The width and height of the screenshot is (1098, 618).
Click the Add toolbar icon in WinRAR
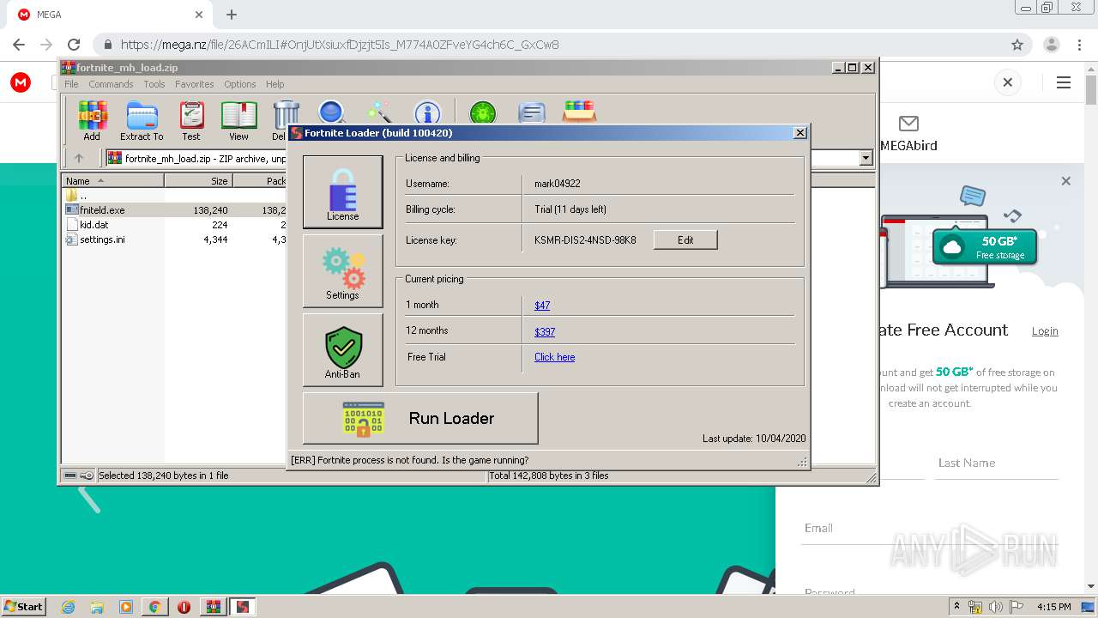(92, 121)
